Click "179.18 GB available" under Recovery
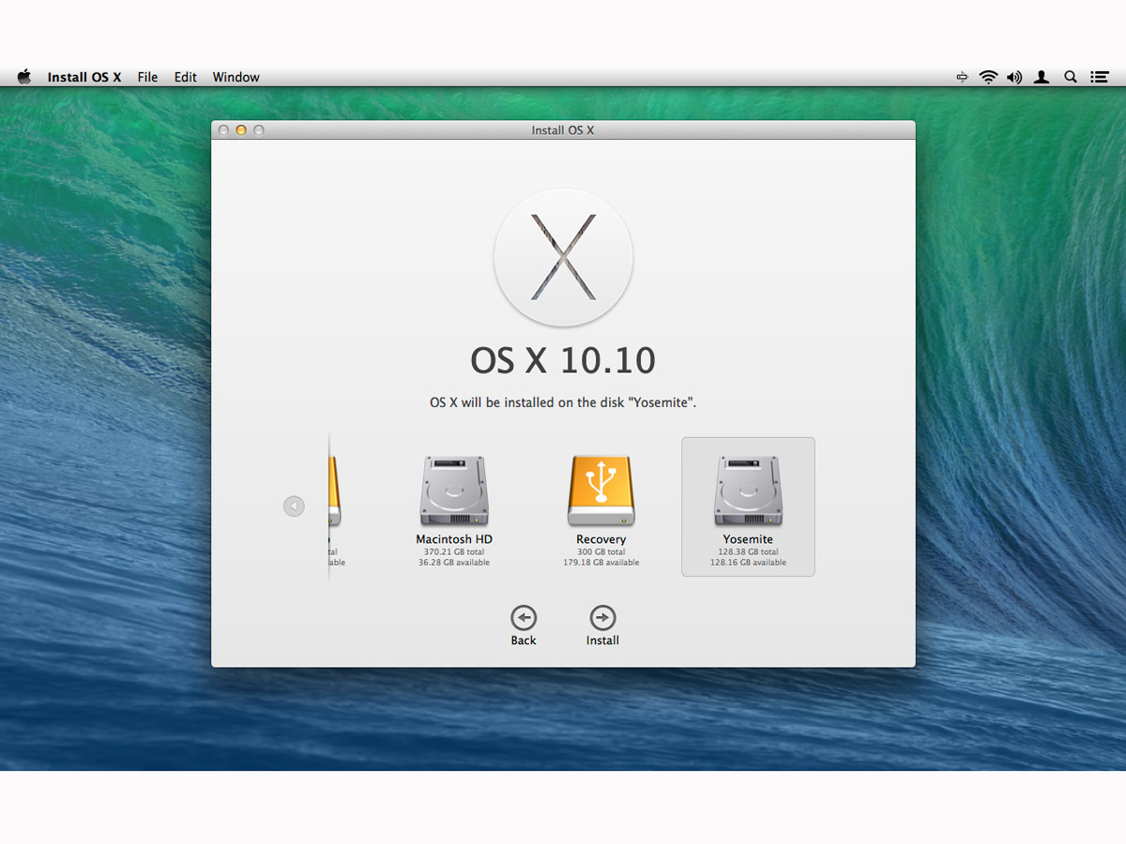1126x844 pixels. [601, 563]
